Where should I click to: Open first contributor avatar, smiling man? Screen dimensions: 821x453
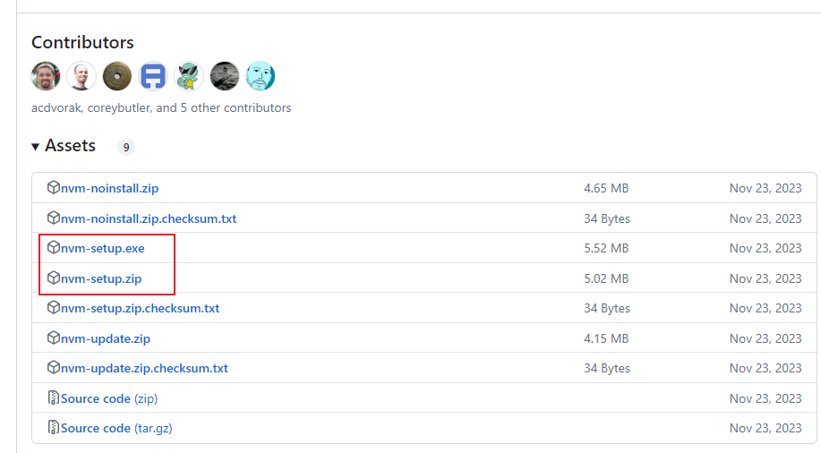(46, 76)
